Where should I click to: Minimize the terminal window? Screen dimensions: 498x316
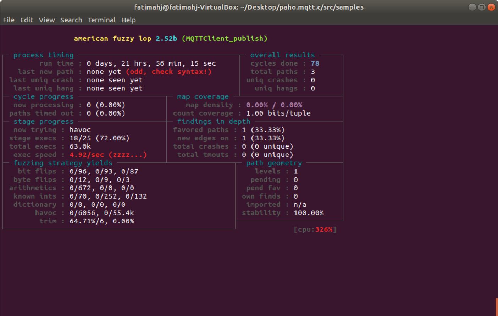(472, 7)
